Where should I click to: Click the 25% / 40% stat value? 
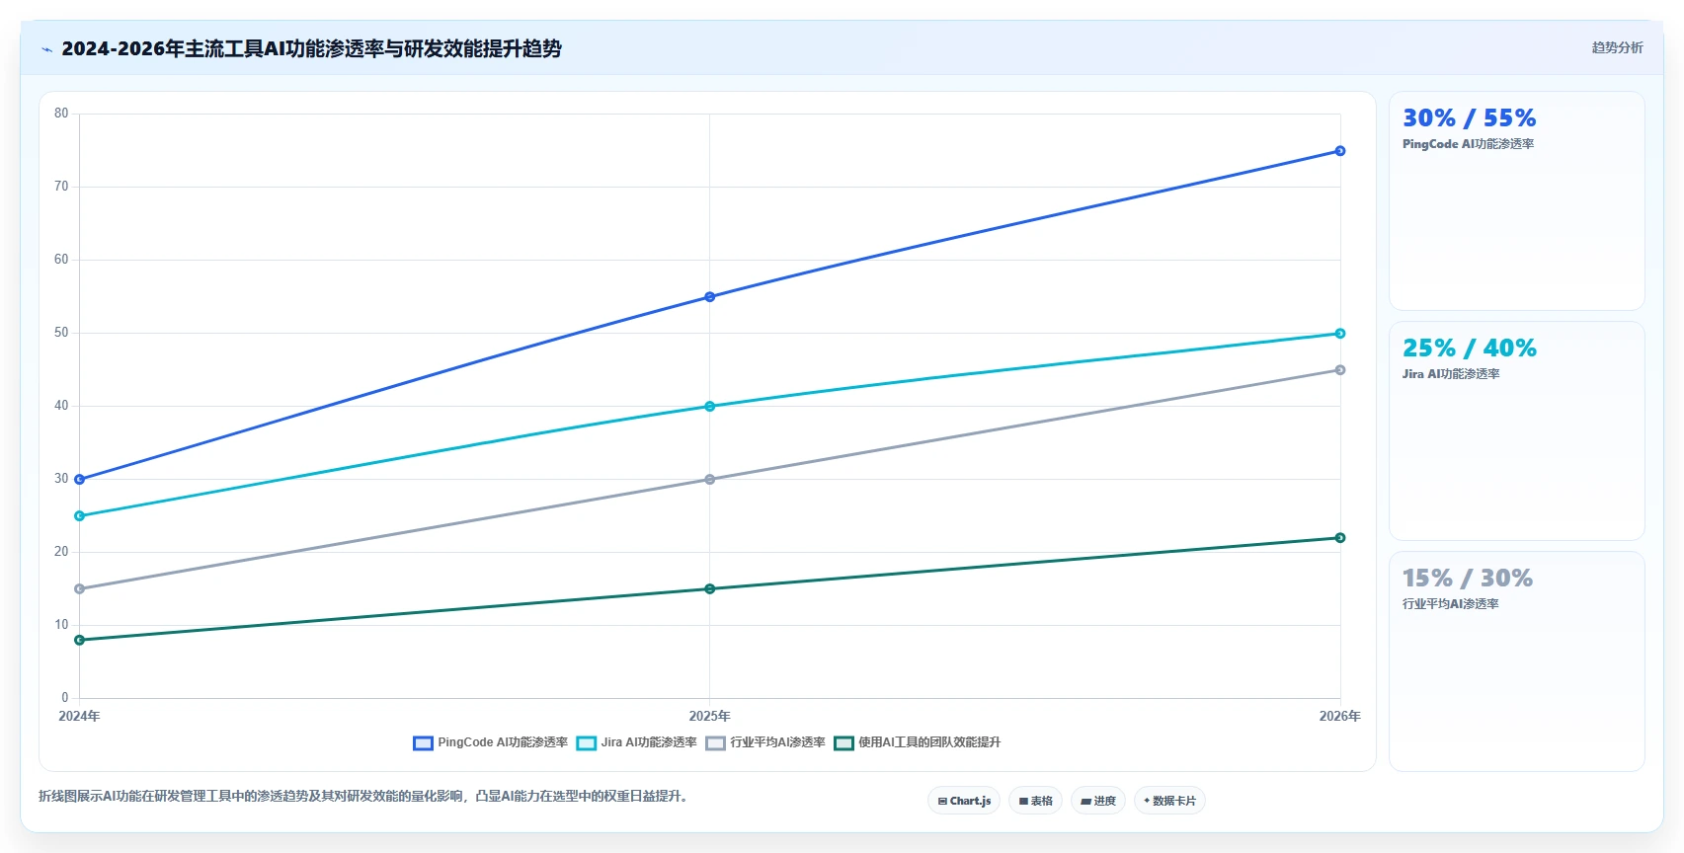coord(1470,349)
